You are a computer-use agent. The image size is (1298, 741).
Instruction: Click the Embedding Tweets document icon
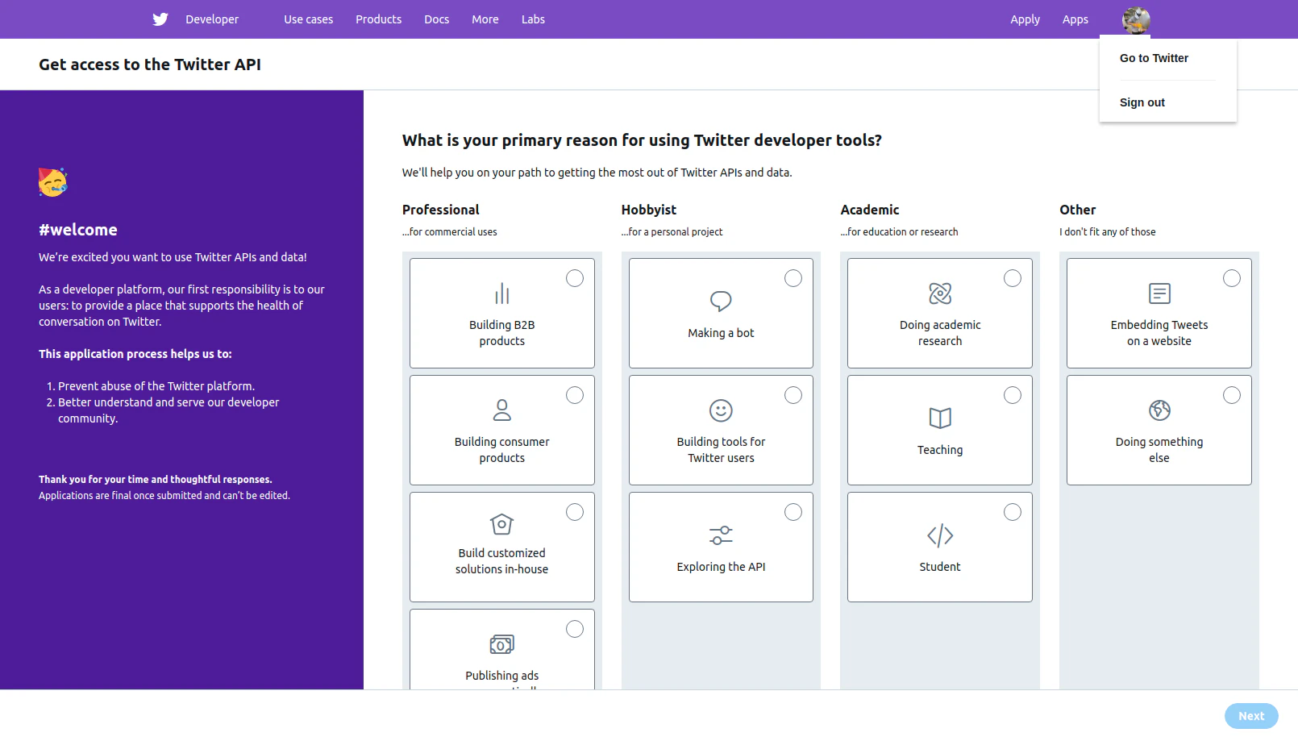tap(1159, 293)
